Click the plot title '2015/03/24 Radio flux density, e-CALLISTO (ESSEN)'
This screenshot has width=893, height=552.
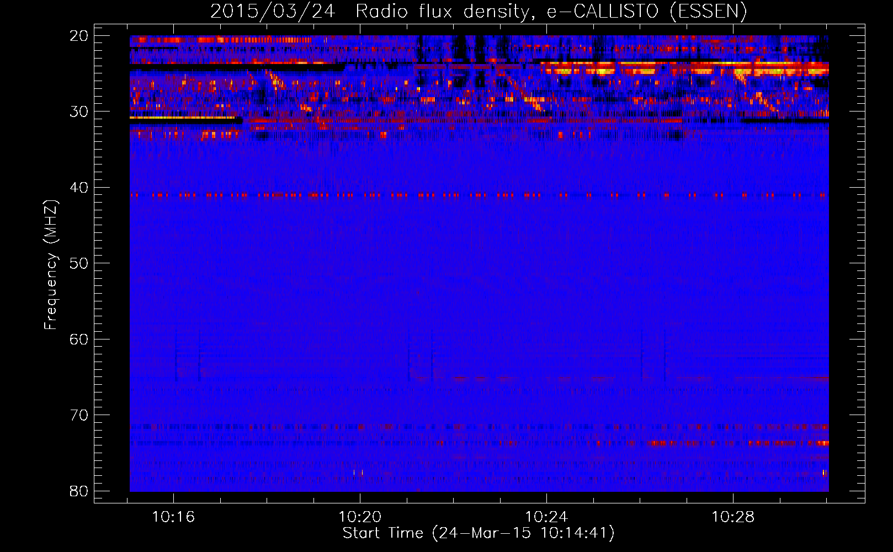pyautogui.click(x=479, y=11)
